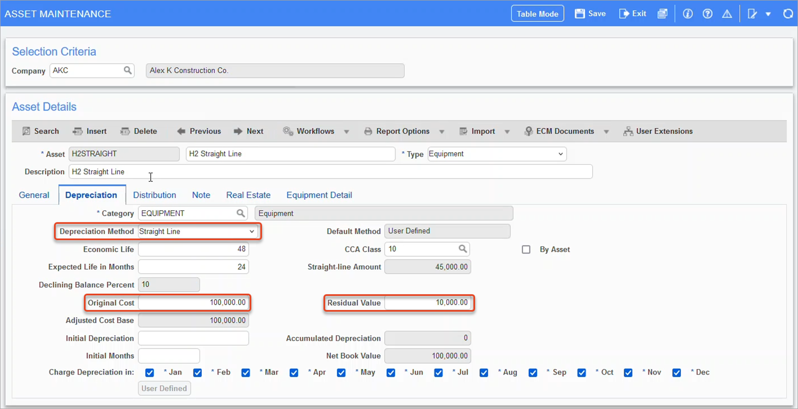798x409 pixels.
Task: Open Equipment Detail tab
Action: pos(319,195)
